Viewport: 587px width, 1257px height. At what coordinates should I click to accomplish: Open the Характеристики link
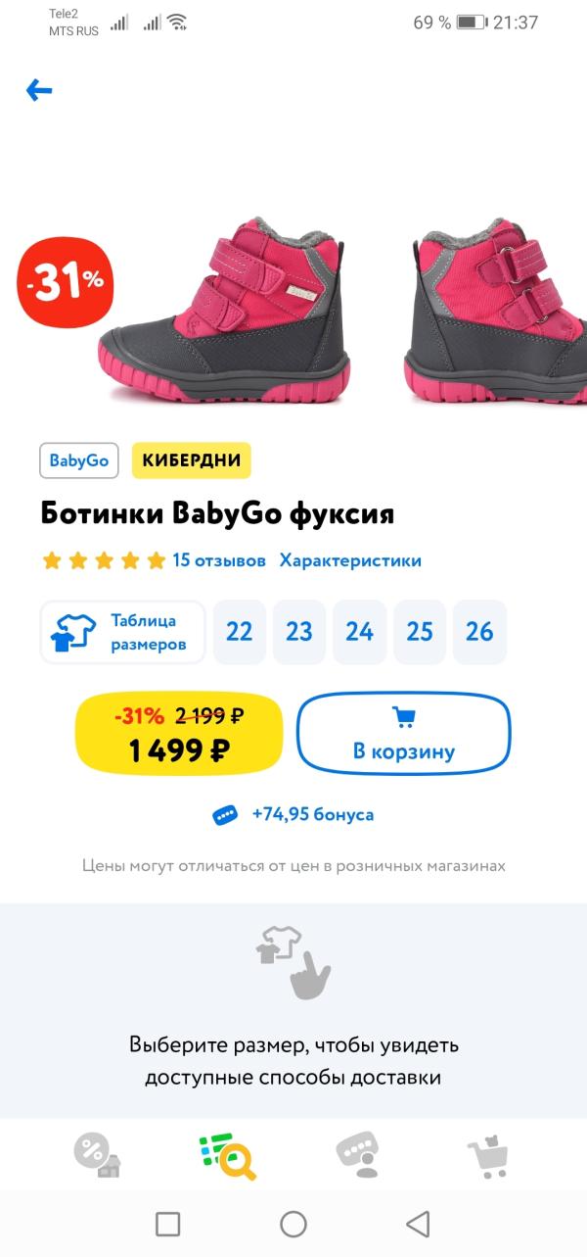click(350, 560)
